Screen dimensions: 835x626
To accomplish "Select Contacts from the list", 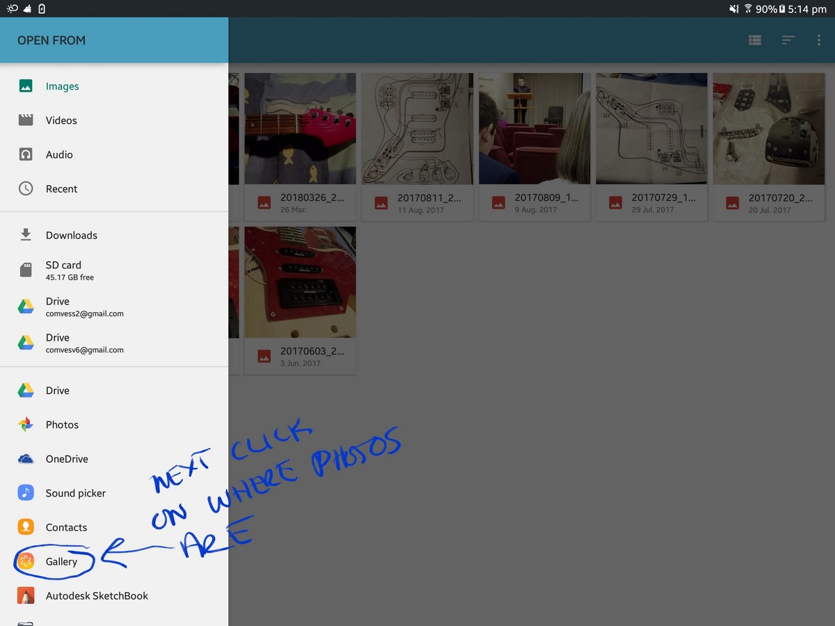I will click(66, 527).
